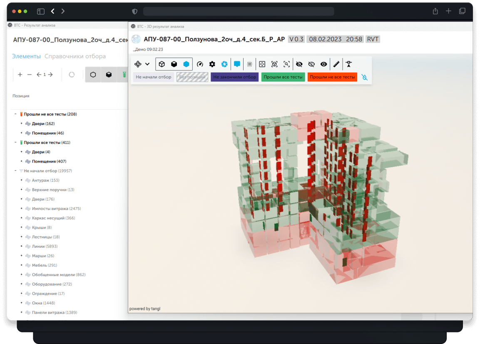
Task: Open a new browser tab with plus
Action: [448, 11]
